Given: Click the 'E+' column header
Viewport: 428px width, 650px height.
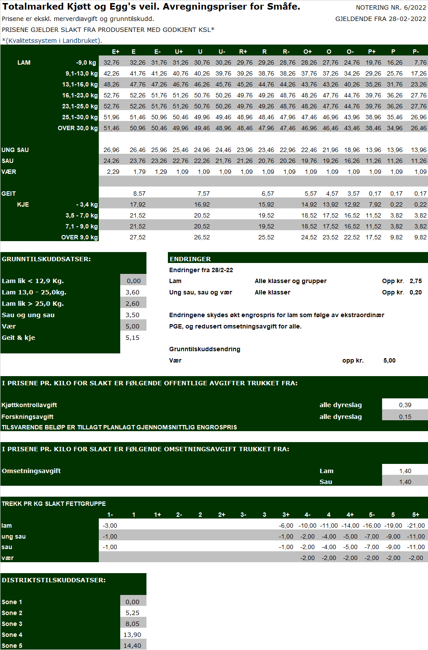Looking at the screenshot, I should pos(115,52).
